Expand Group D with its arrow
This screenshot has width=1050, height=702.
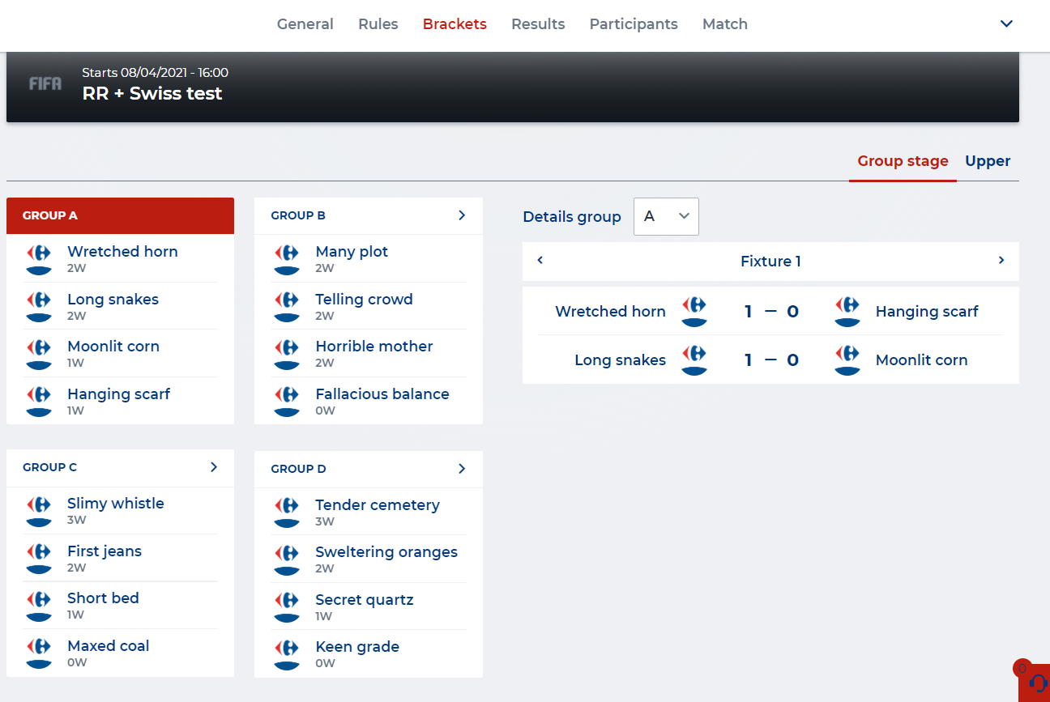click(462, 469)
